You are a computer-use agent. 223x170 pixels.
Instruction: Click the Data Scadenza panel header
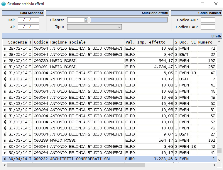click(x=23, y=13)
